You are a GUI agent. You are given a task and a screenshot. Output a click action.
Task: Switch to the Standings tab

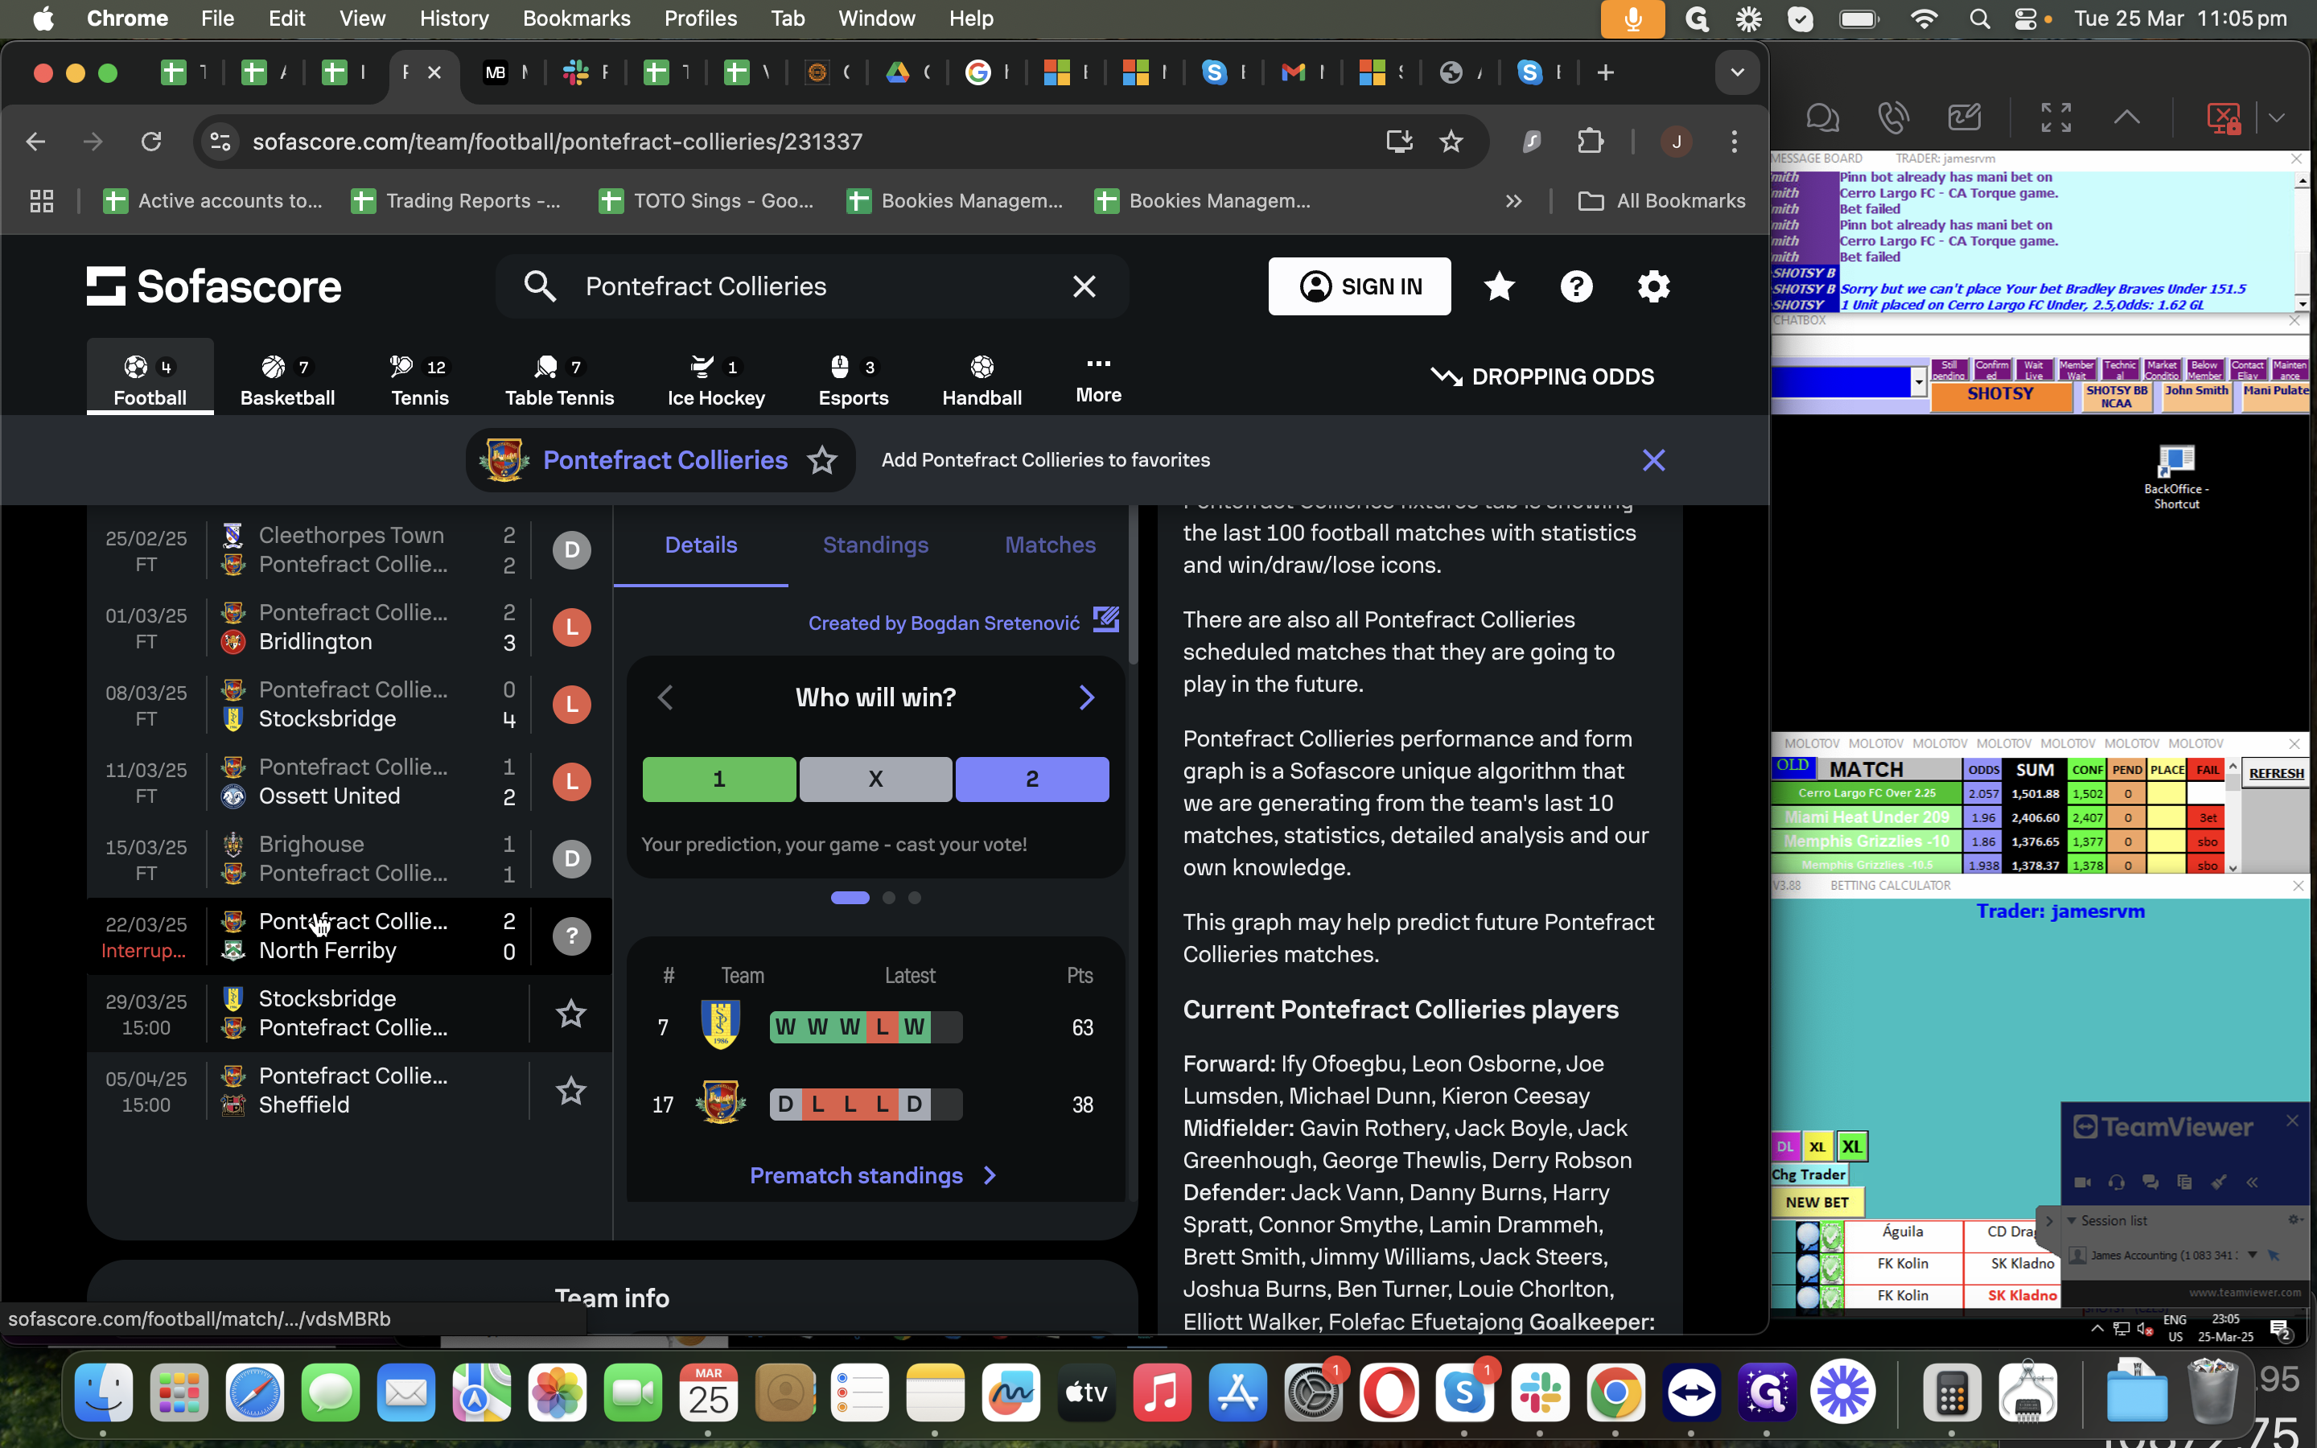875,545
